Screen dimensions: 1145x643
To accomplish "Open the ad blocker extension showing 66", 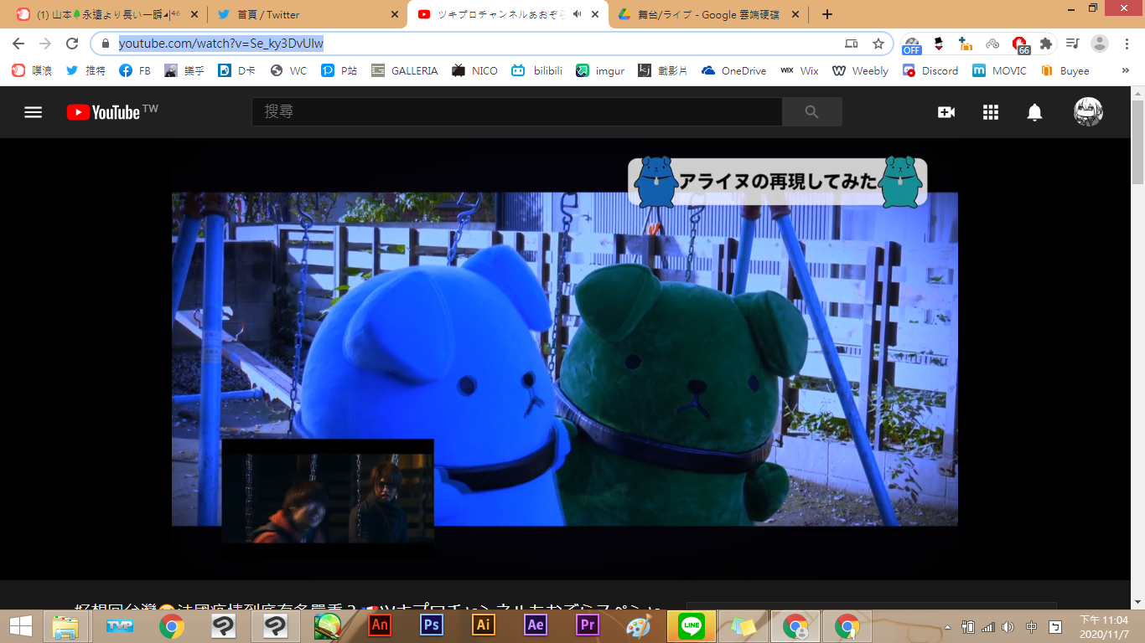I will click(x=1020, y=44).
